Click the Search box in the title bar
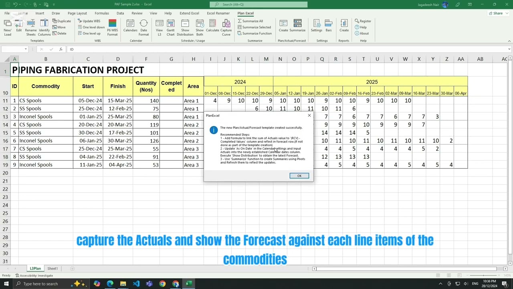Image resolution: width=513 pixels, height=289 pixels. point(259,4)
